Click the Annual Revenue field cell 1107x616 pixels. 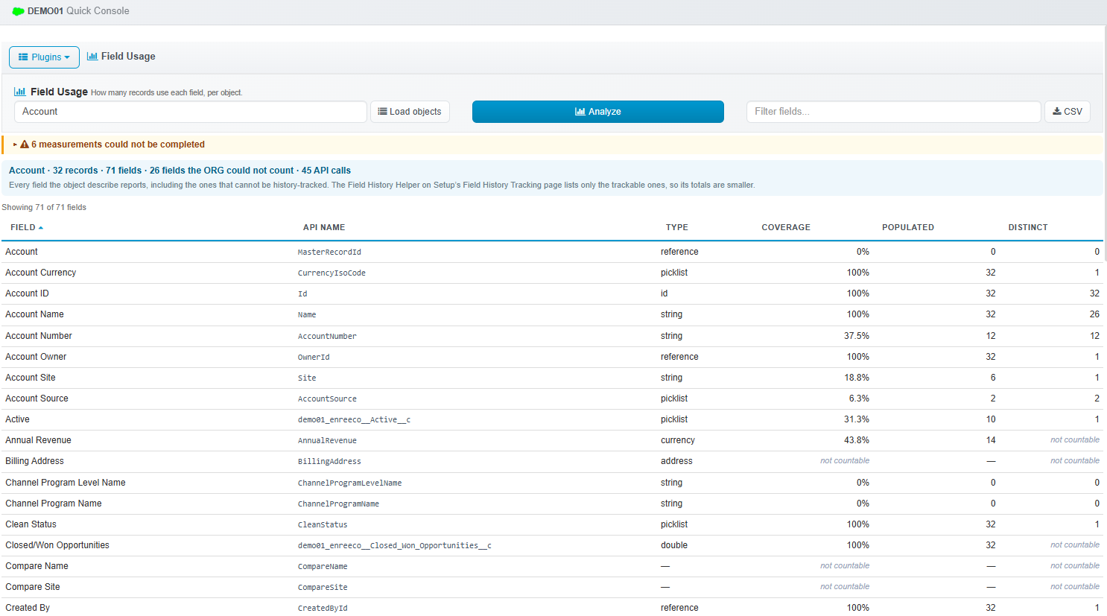pos(38,440)
